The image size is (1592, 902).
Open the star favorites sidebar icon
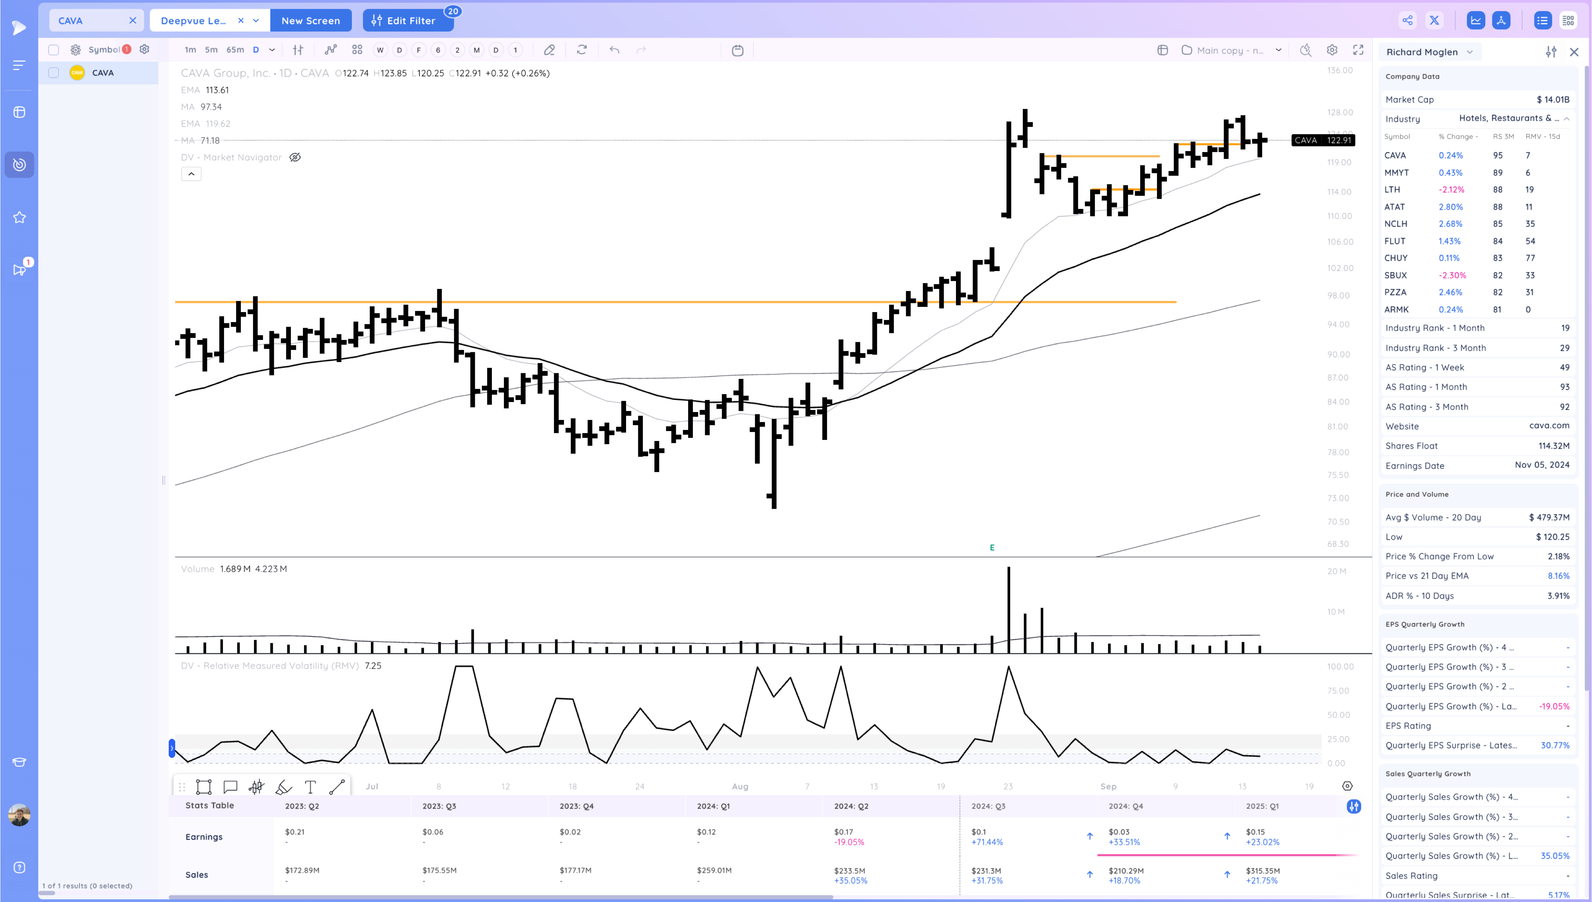pyautogui.click(x=19, y=217)
